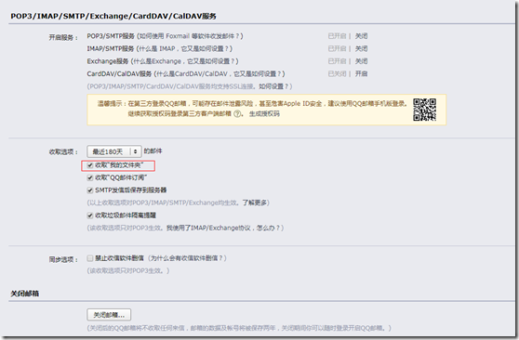
Task: Toggle the SMTP发信后保存到服务器 checkbox
Action: (x=89, y=190)
